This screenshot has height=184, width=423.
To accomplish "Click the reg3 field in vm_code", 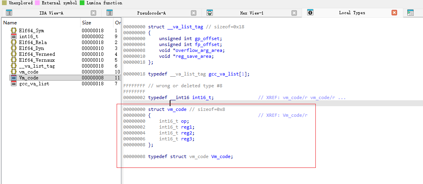I will click(187, 139).
